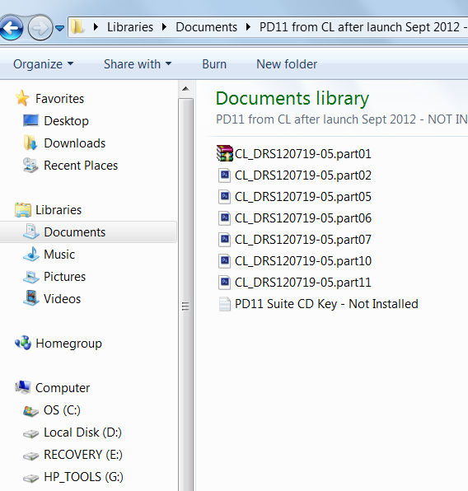
Task: Expand the arrow after Libraries in path
Action: [164, 27]
